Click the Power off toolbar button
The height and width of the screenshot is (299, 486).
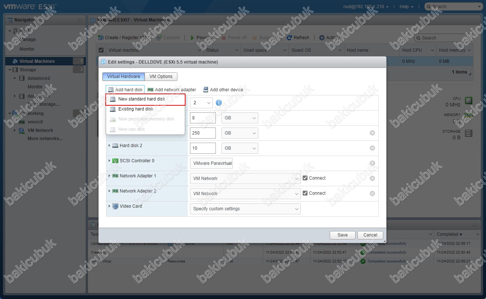(x=234, y=38)
